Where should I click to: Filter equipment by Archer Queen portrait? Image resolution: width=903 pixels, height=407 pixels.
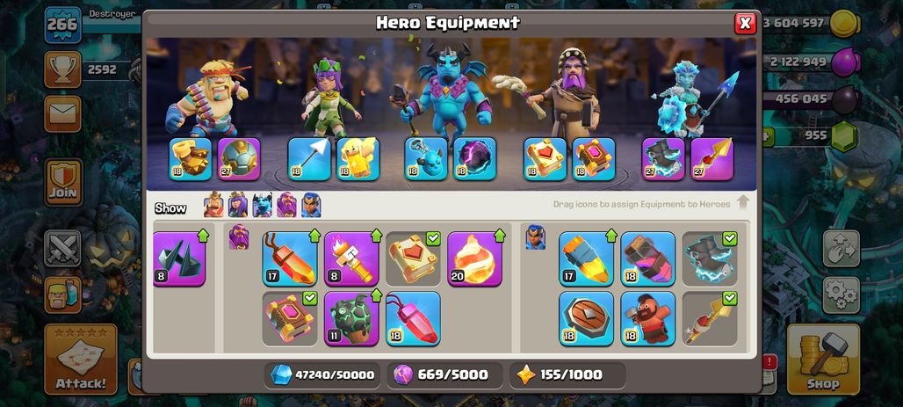tap(238, 205)
